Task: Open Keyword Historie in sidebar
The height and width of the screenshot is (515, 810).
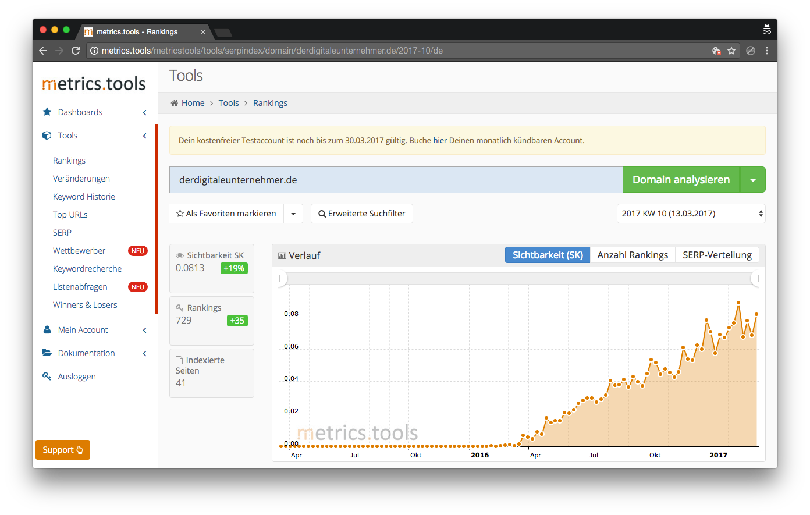Action: [84, 197]
